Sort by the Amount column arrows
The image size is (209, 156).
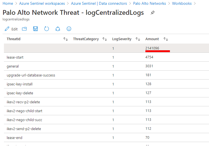point(166,39)
